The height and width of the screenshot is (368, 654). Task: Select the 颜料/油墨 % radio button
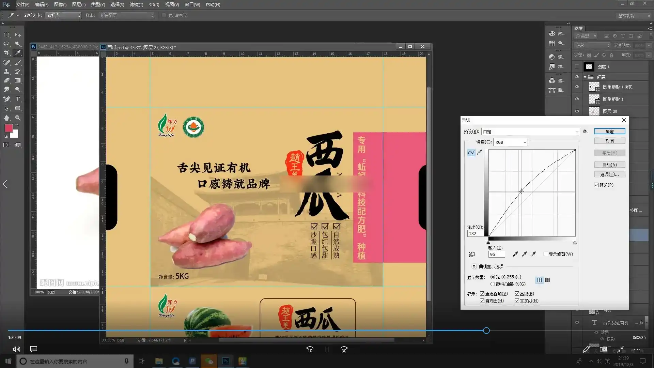pyautogui.click(x=493, y=284)
